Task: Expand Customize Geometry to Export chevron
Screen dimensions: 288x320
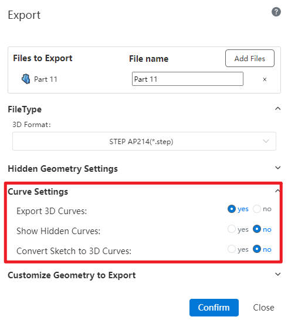Action: coord(277,274)
